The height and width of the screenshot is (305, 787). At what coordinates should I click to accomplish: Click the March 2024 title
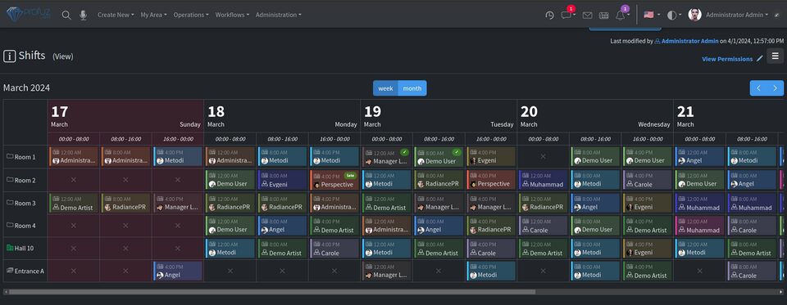(x=26, y=87)
